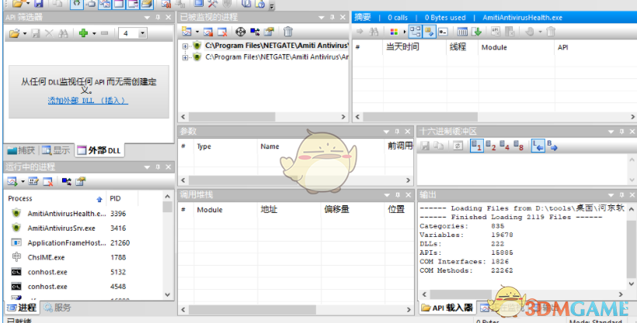Toggle 4-byte grouping in hex buffer toolbar
The width and height of the screenshot is (637, 323).
pyautogui.click(x=504, y=146)
